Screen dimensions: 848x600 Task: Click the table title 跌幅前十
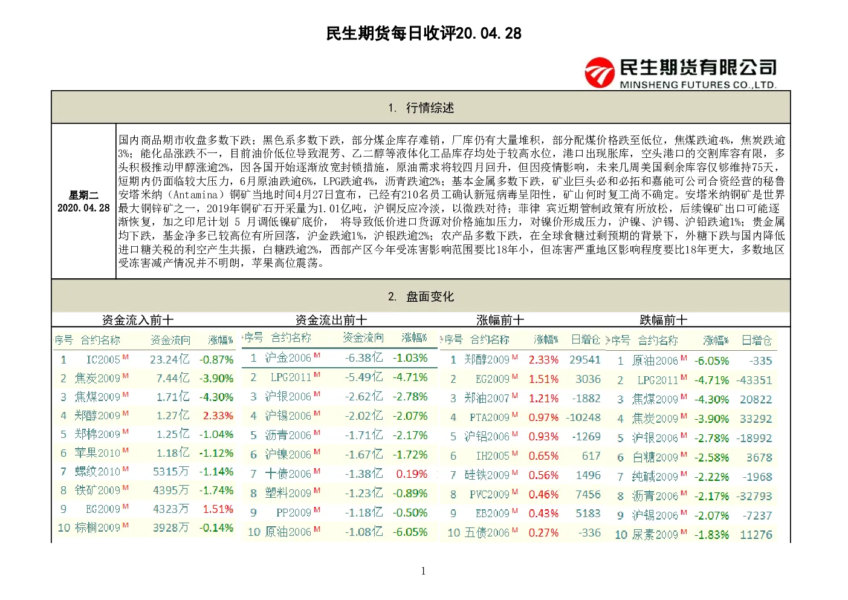point(664,320)
